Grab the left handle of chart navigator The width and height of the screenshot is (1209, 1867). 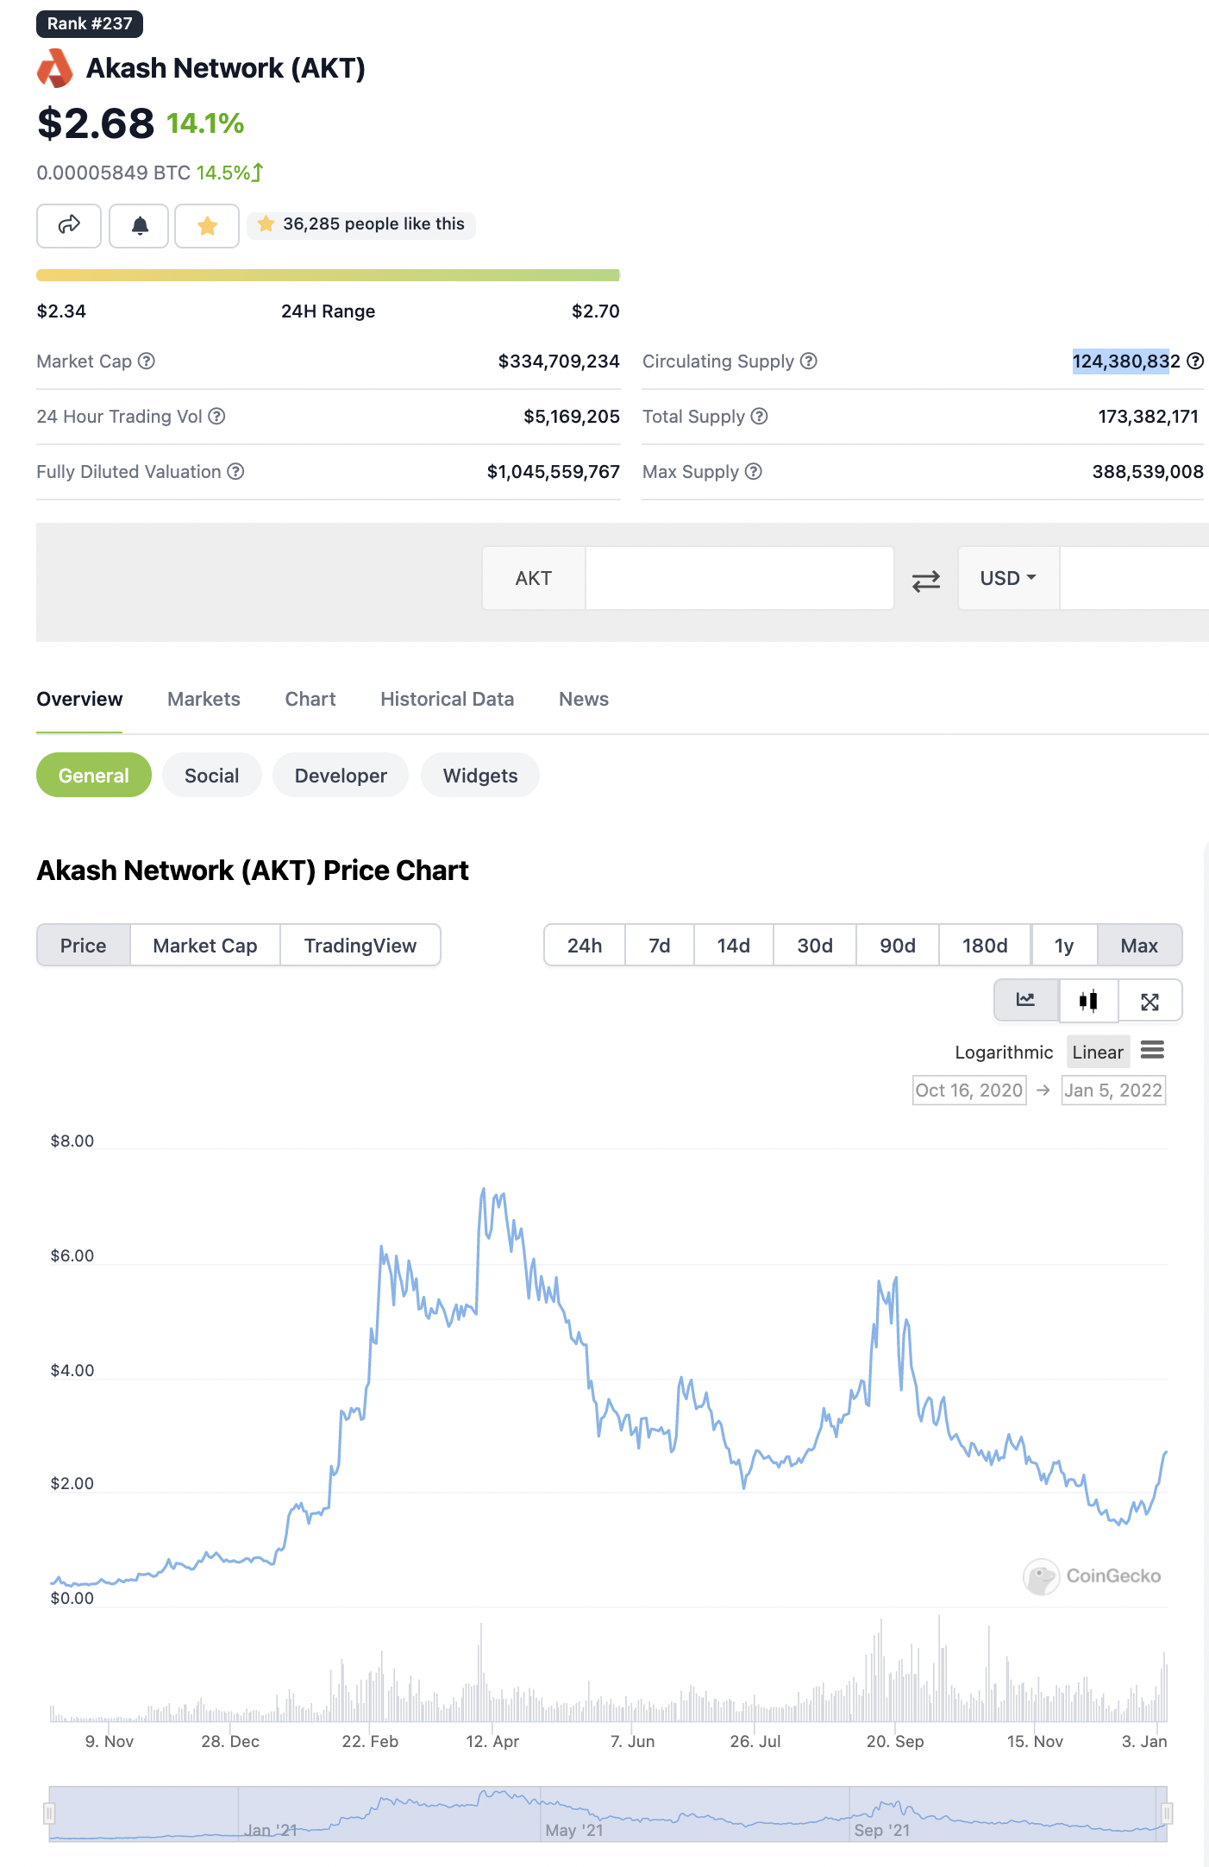(49, 1814)
